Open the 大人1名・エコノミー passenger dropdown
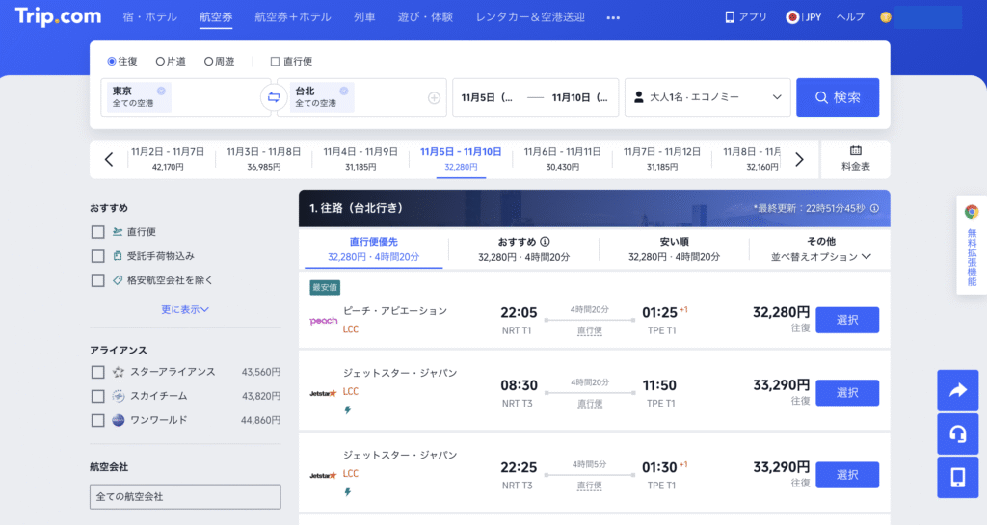This screenshot has width=987, height=525. (x=707, y=97)
